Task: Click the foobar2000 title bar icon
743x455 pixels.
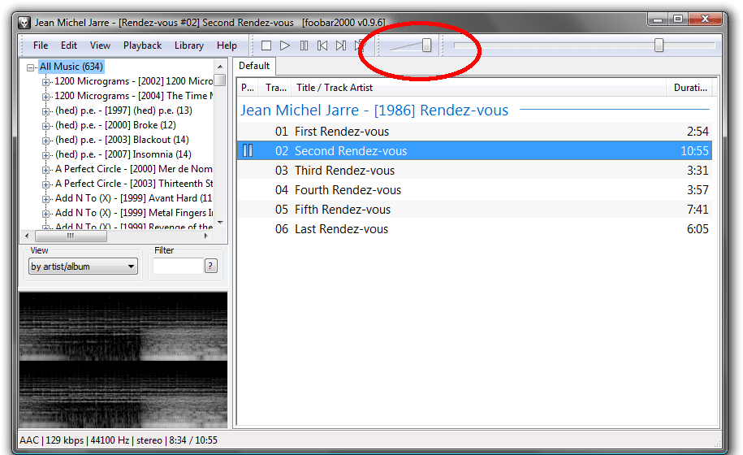Action: coord(24,22)
